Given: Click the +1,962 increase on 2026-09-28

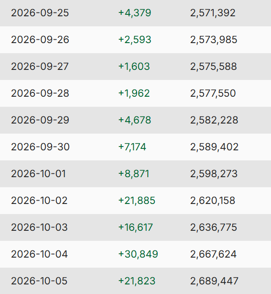Looking at the screenshot, I should (x=134, y=93).
